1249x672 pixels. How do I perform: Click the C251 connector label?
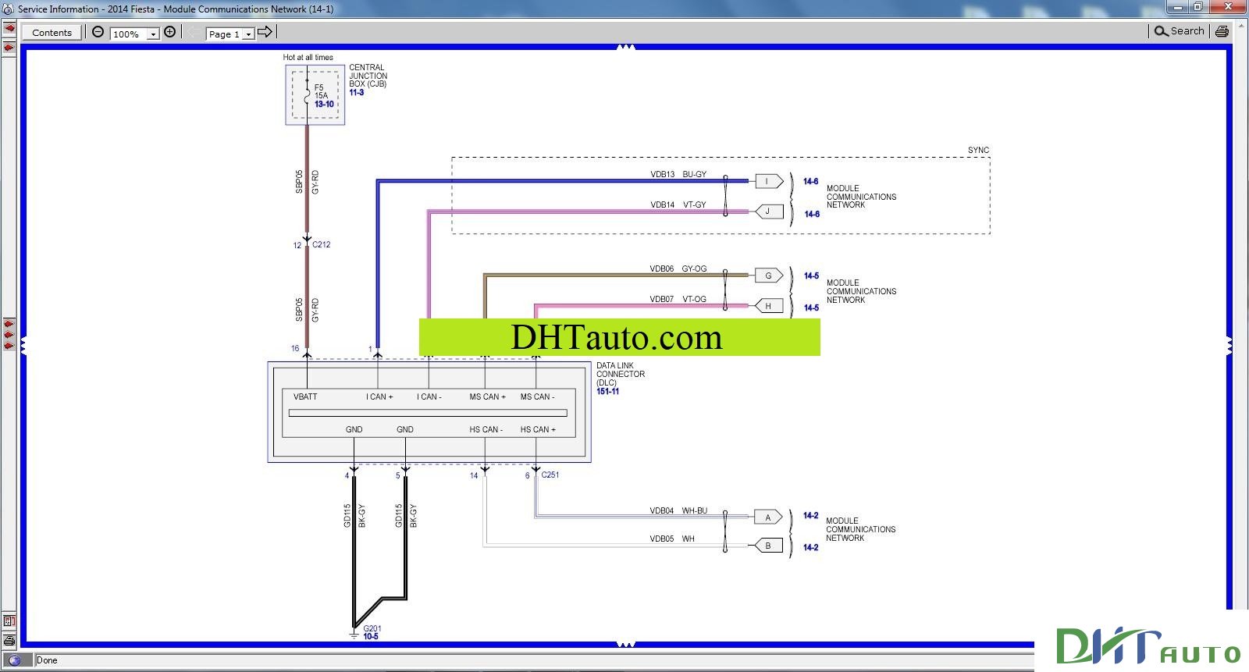point(550,475)
